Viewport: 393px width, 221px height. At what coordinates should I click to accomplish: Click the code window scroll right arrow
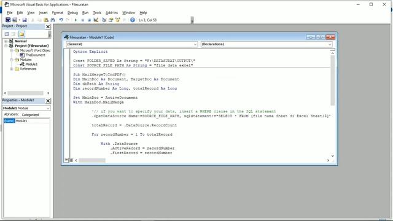click(328, 160)
